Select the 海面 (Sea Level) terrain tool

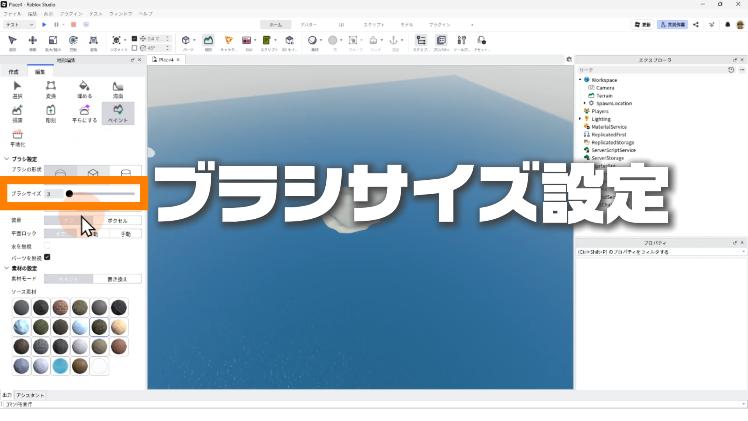[118, 90]
